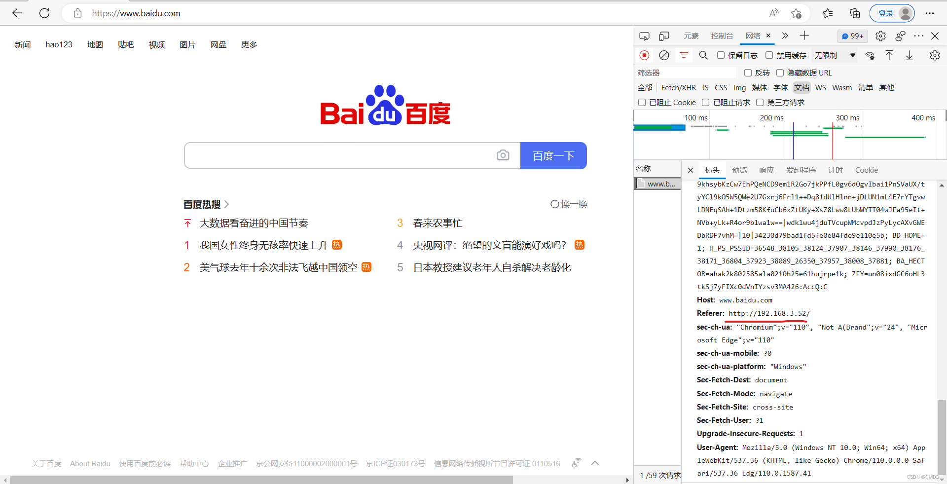The height and width of the screenshot is (484, 947).
Task: Open the Cookie request tab
Action: 866,170
